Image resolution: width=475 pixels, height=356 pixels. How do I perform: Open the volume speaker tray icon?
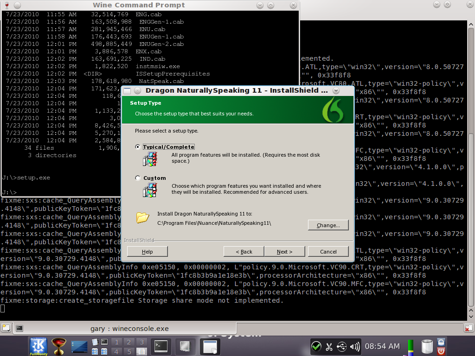355,347
